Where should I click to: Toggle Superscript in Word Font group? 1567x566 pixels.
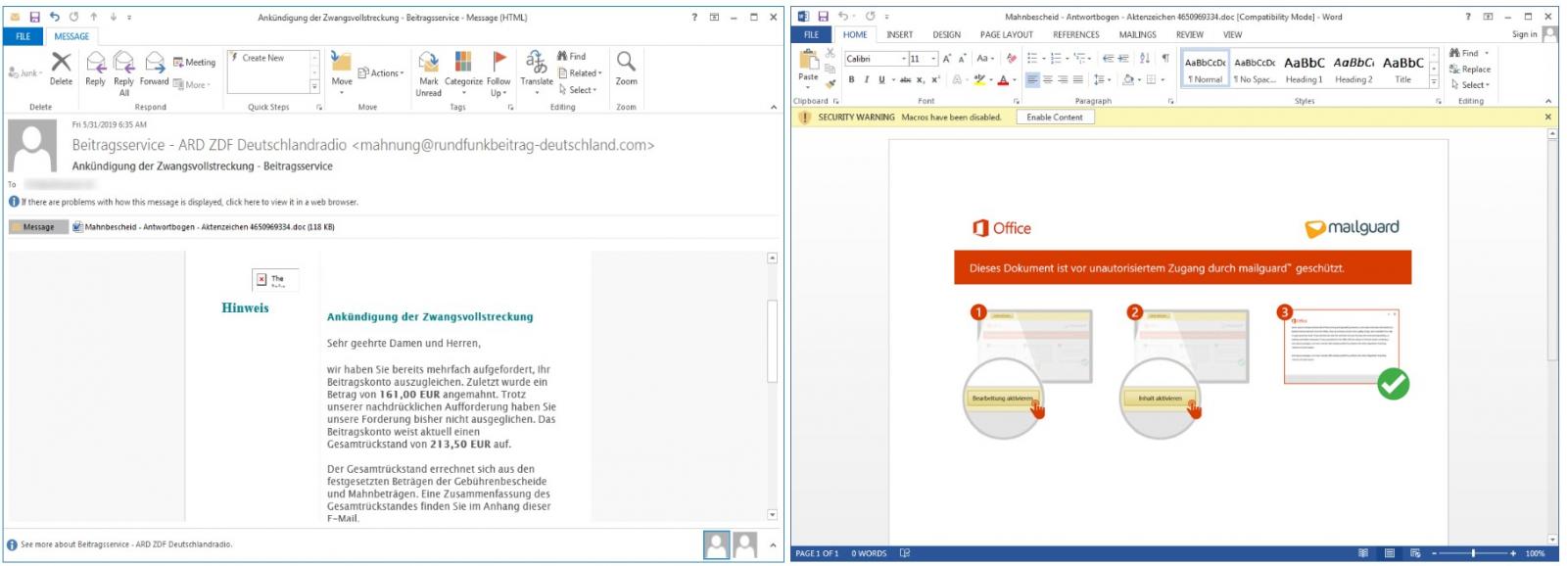point(935,80)
